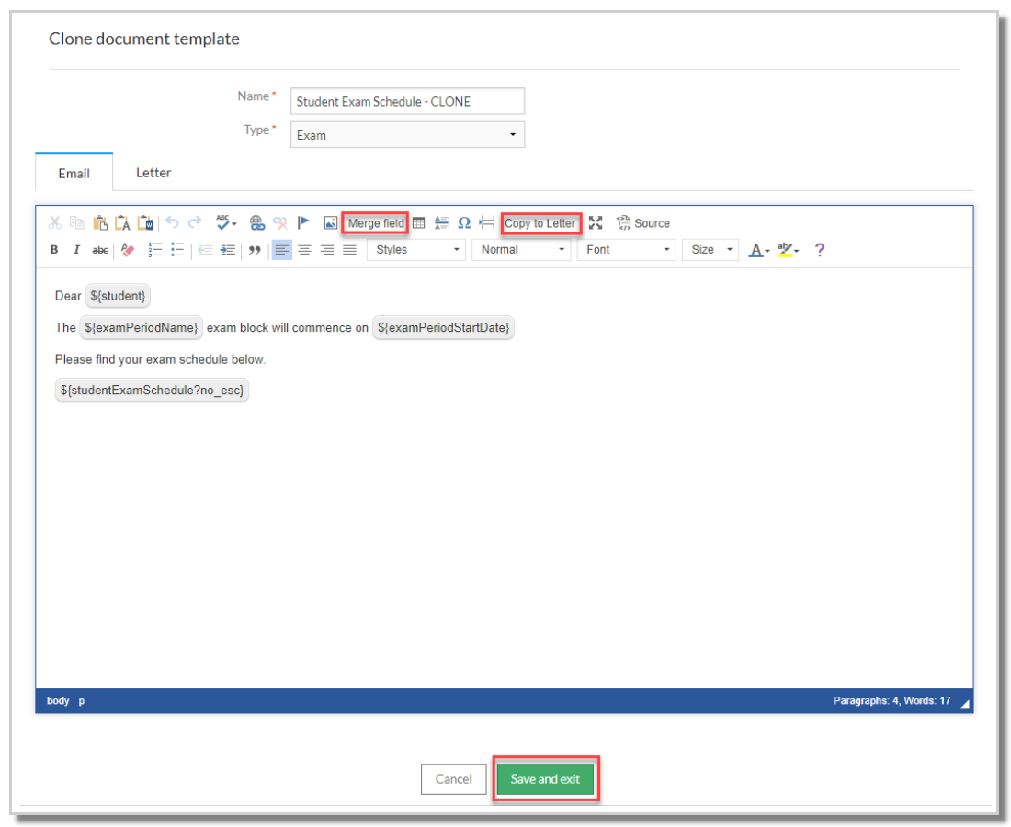Toggle numbered list

154,250
